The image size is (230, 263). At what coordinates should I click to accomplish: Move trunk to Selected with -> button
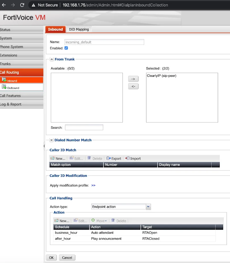pos(133,79)
